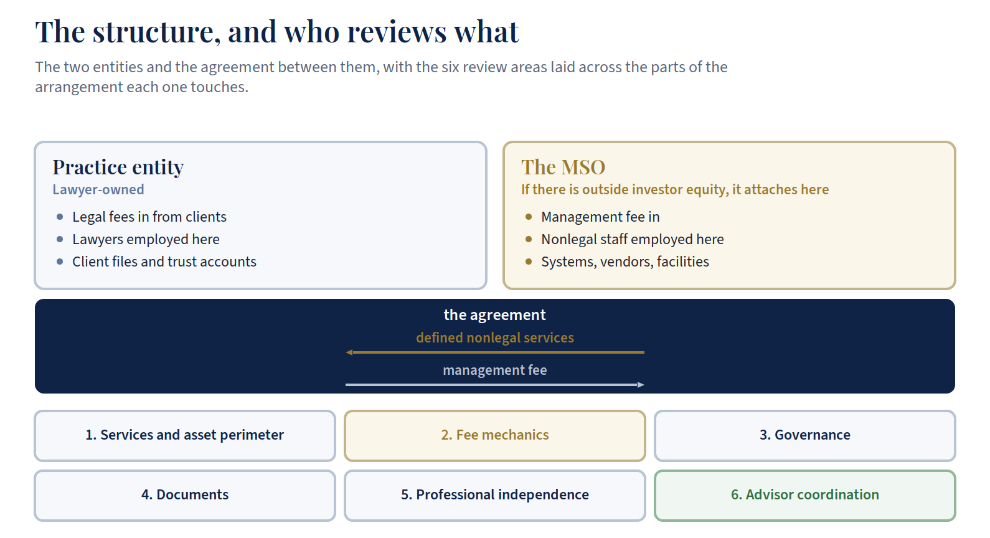Select the Documents review box

pyautogui.click(x=185, y=495)
